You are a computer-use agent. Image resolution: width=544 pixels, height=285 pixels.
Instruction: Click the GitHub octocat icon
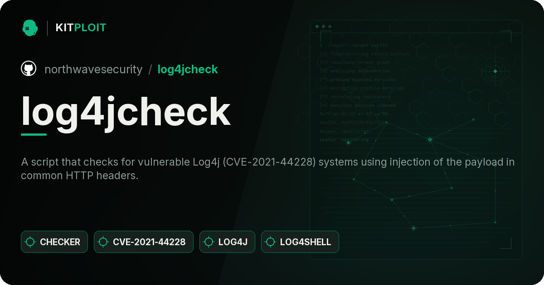29,69
